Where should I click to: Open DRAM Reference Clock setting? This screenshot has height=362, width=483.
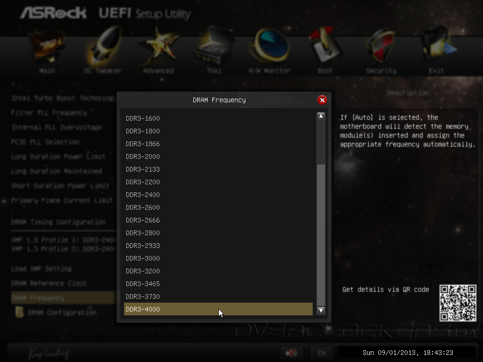point(49,283)
